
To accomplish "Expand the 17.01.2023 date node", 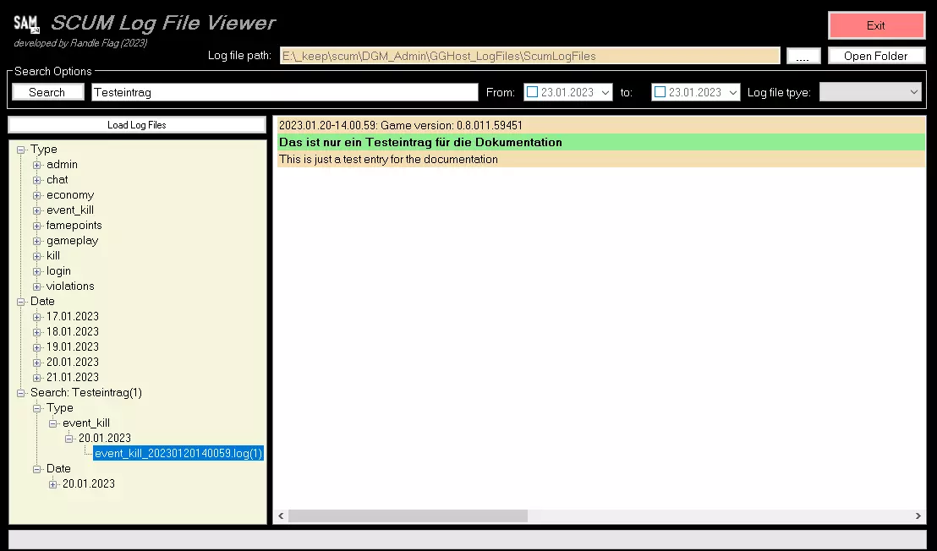I will [37, 317].
